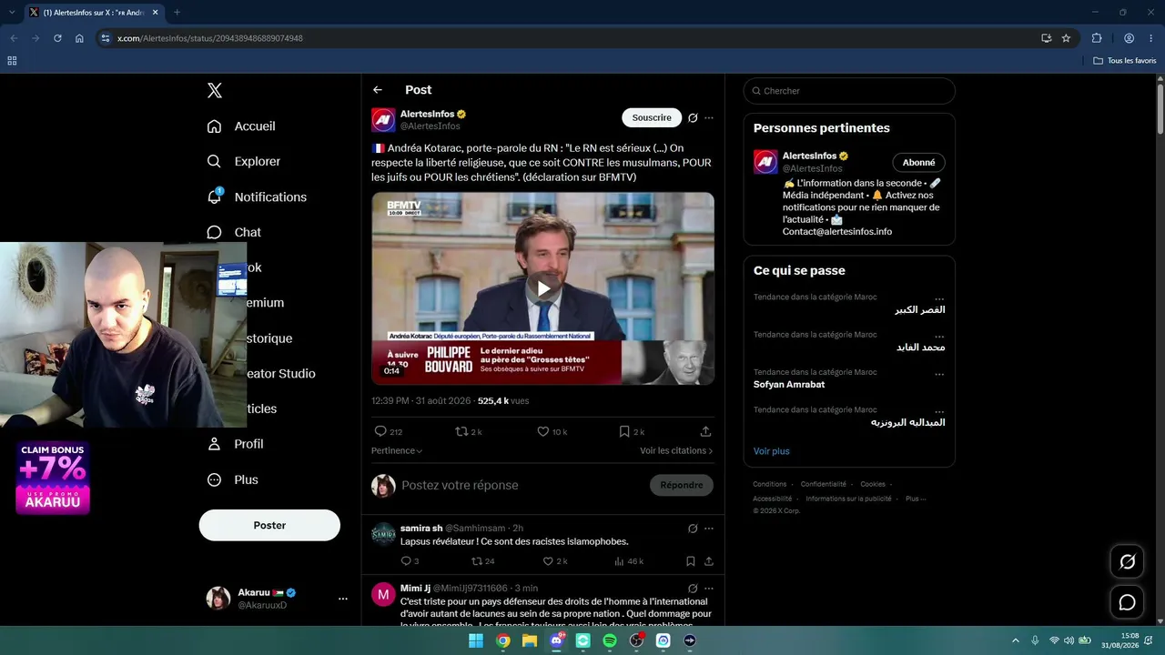Image resolution: width=1165 pixels, height=655 pixels.
Task: Bookmark this page with the star icon
Action: click(x=1066, y=38)
